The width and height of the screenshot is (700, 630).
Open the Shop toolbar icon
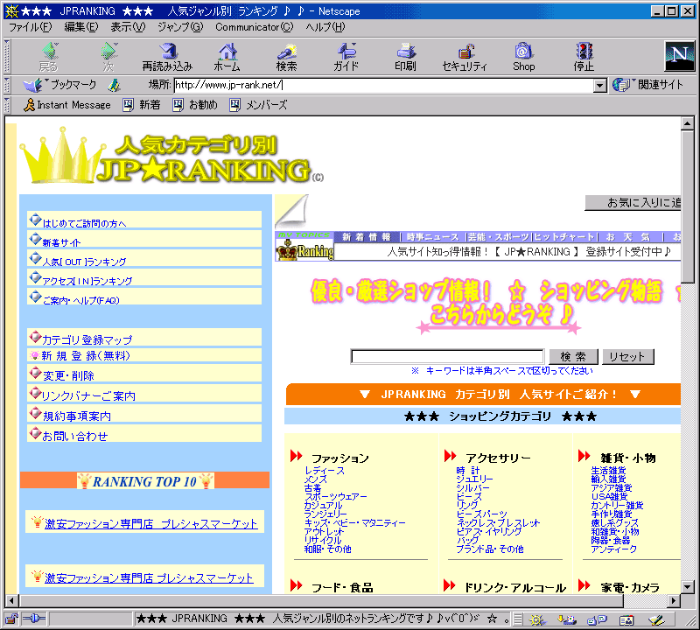click(523, 56)
